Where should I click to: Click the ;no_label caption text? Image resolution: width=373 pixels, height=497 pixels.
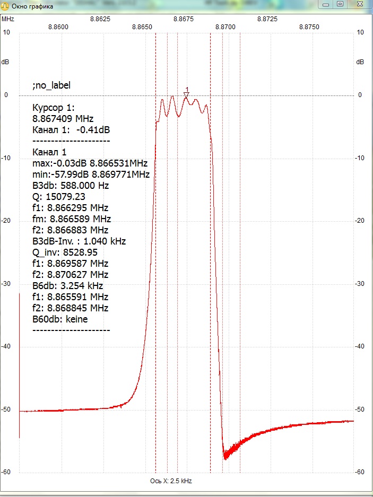[x=51, y=85]
